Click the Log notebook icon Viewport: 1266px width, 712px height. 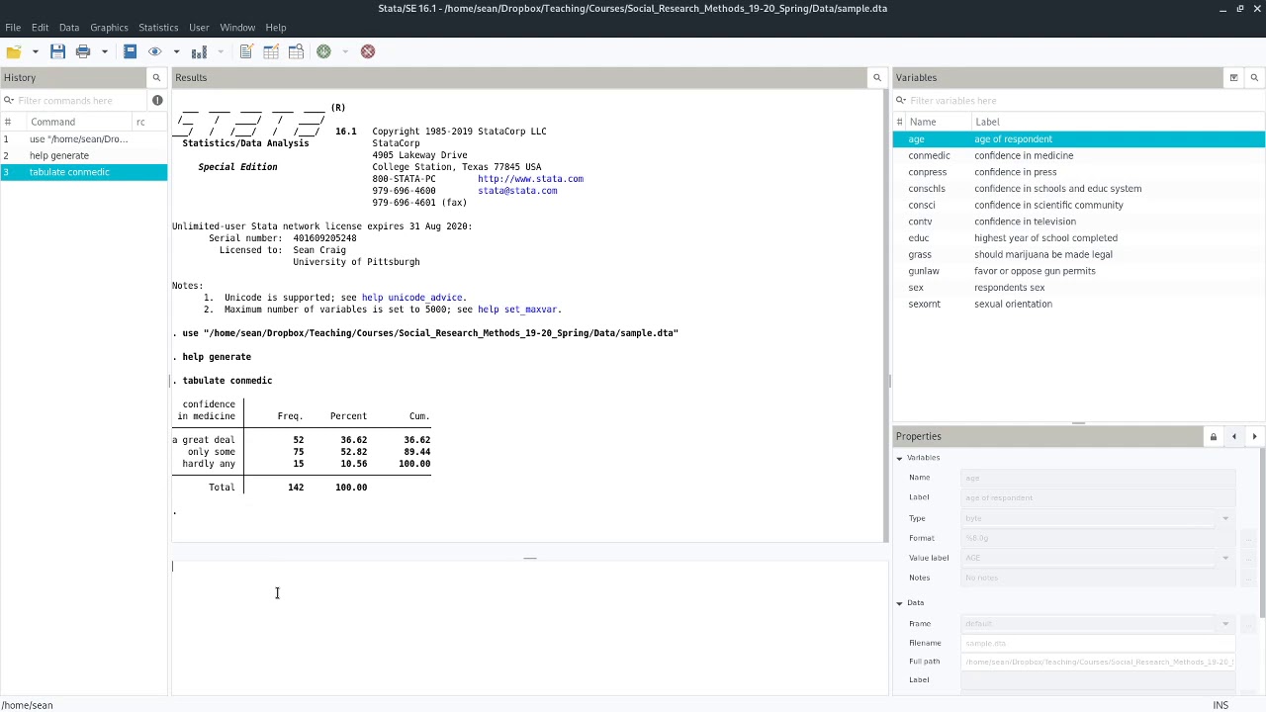pos(130,51)
